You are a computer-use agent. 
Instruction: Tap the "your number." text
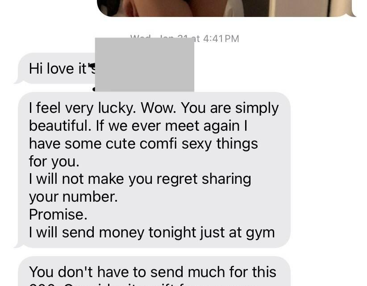(73, 197)
